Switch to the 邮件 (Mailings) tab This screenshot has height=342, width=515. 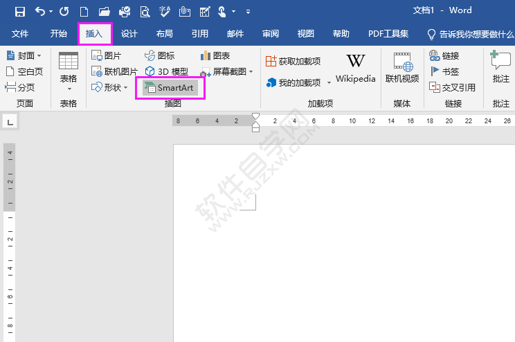click(235, 34)
